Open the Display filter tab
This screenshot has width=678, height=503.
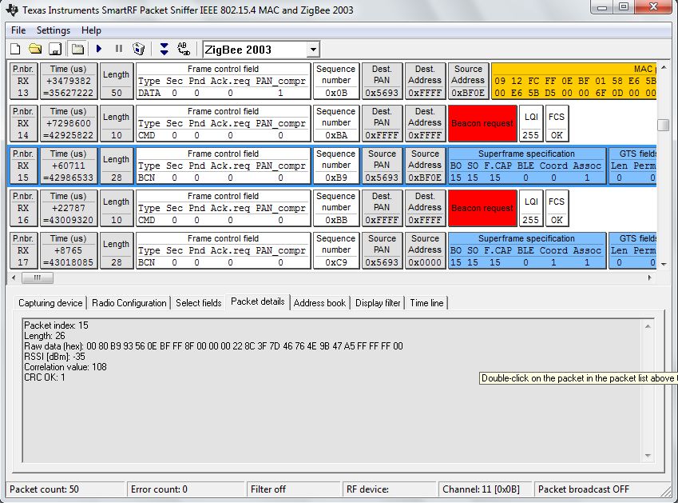click(378, 303)
